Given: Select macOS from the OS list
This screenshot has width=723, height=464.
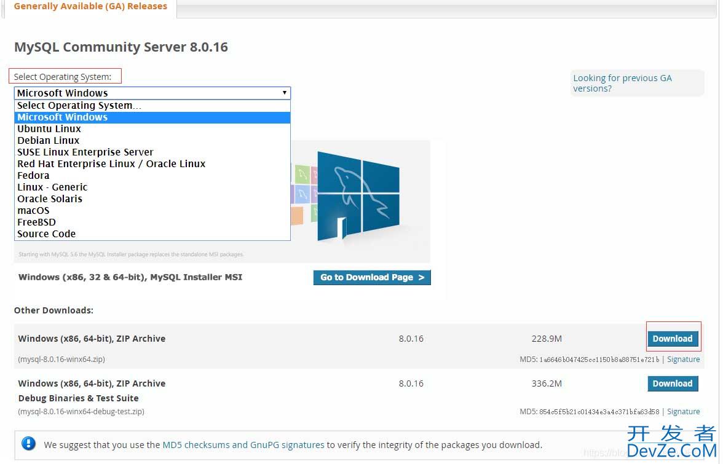Looking at the screenshot, I should point(152,211).
